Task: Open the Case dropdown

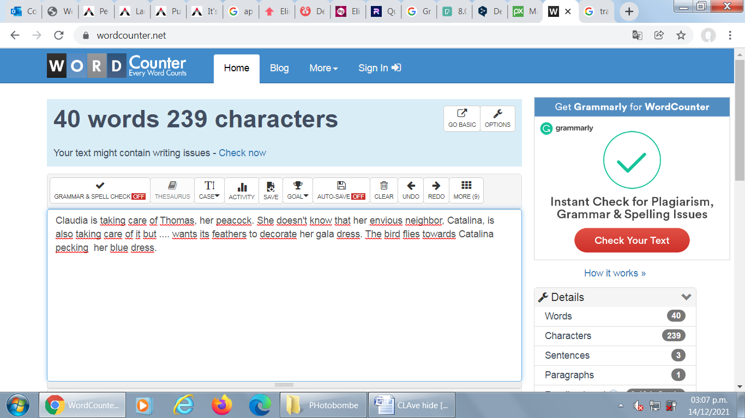Action: [209, 190]
